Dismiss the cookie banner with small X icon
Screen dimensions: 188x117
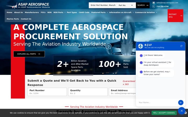coord(186,113)
